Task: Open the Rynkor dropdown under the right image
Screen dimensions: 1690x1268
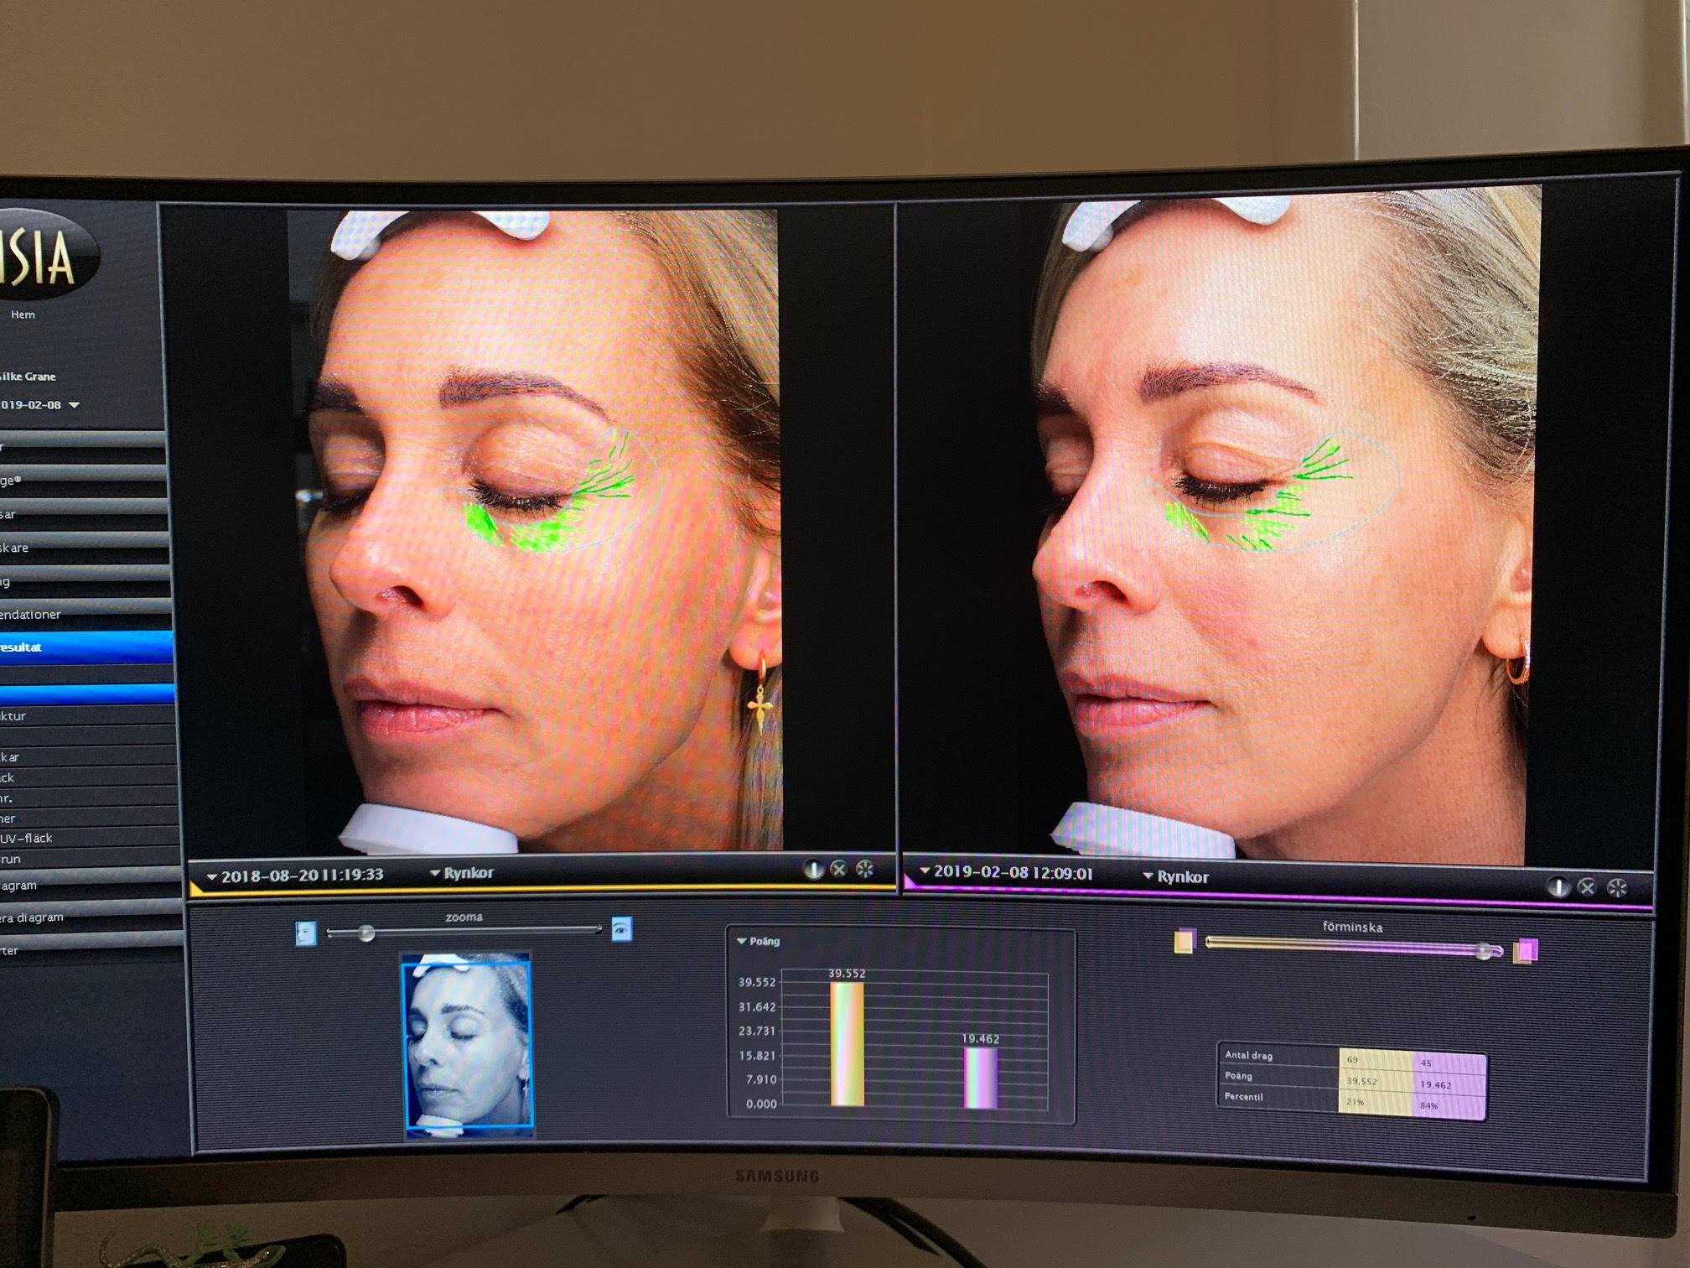Action: tap(1187, 878)
